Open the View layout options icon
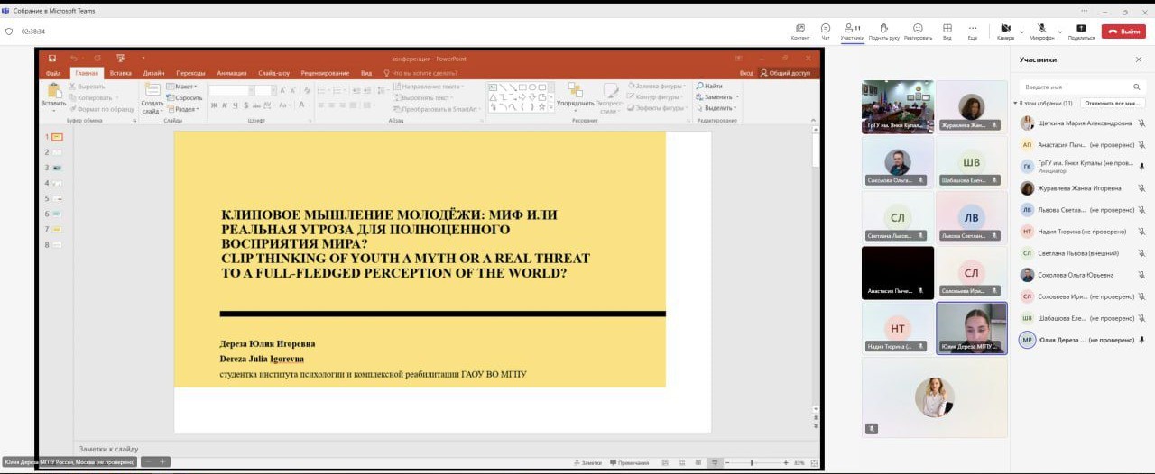The width and height of the screenshot is (1155, 474). pyautogui.click(x=947, y=30)
